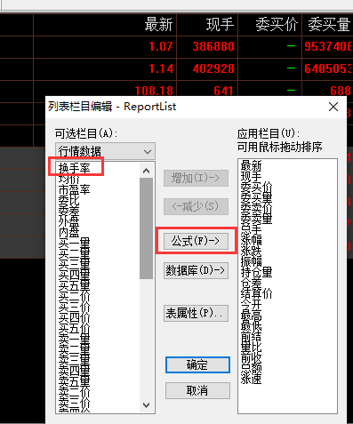Image resolution: width=353 pixels, height=424 pixels.
Task: Click the <-减少(S) button
Action: pos(196,206)
